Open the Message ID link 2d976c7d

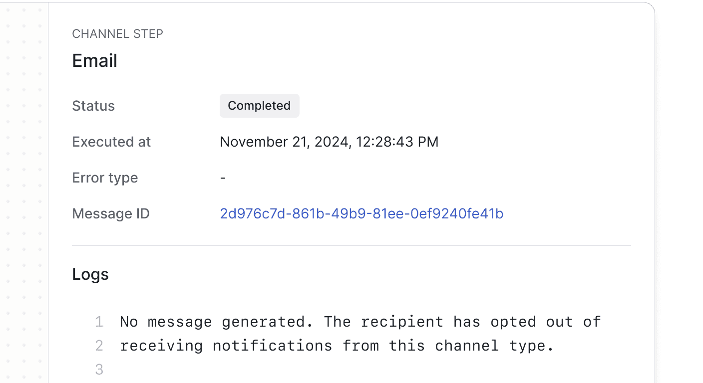click(361, 213)
